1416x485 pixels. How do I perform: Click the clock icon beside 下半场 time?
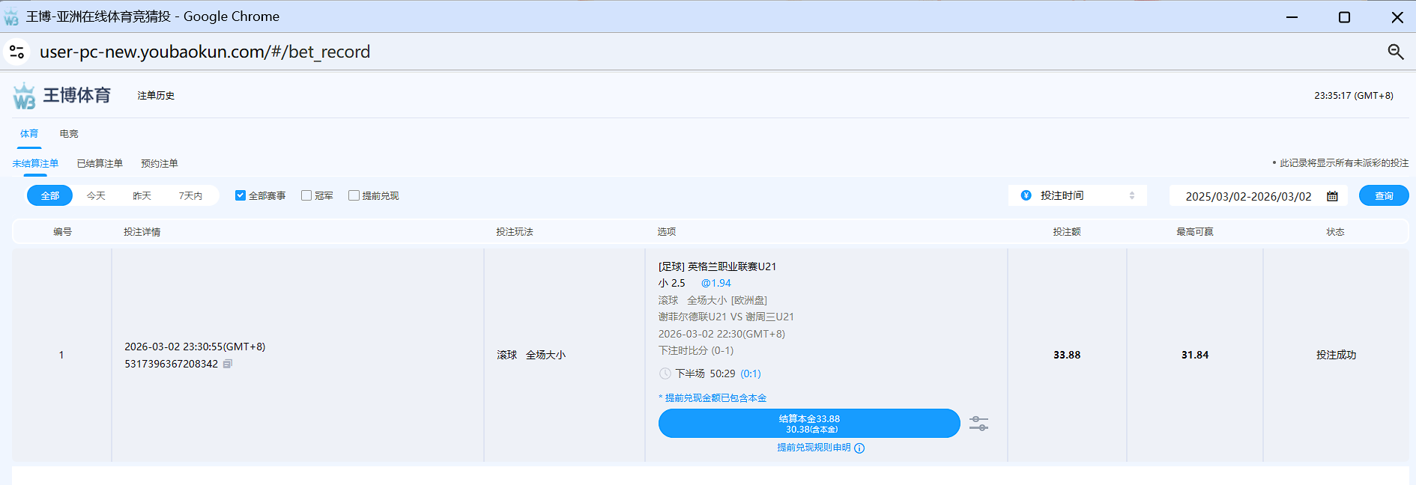665,373
